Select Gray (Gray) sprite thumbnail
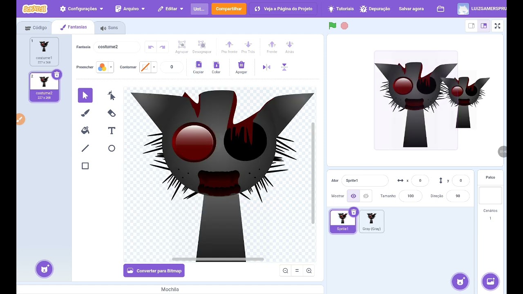The width and height of the screenshot is (523, 294). 372,221
